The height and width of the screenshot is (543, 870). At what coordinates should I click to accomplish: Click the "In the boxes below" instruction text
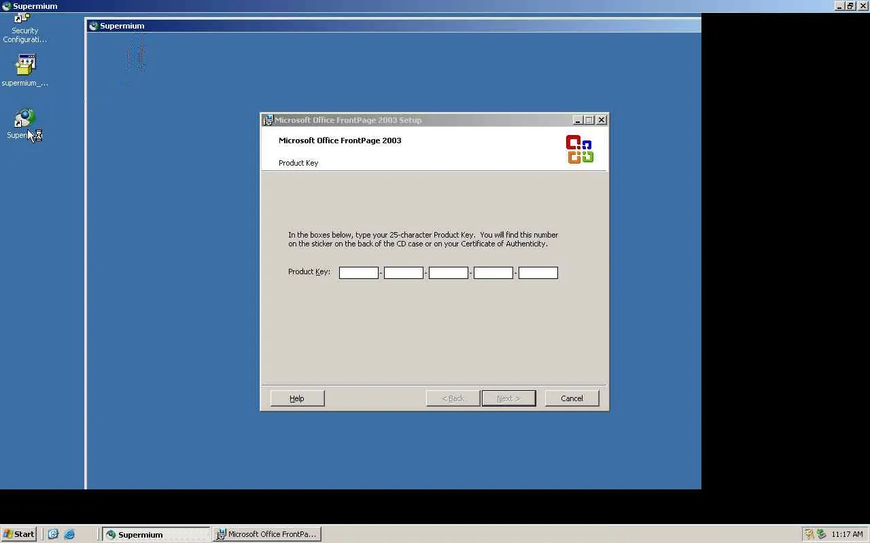pyautogui.click(x=423, y=239)
